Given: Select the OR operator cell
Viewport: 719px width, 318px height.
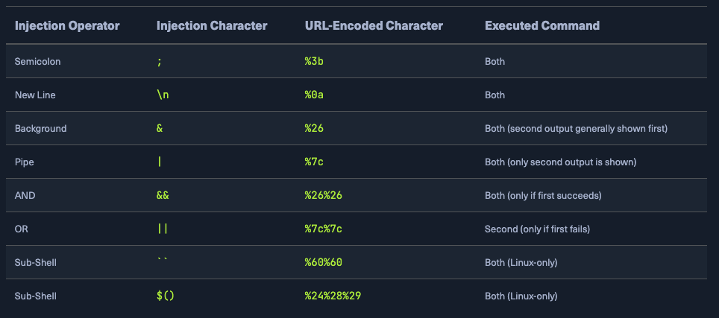Looking at the screenshot, I should pyautogui.click(x=22, y=229).
